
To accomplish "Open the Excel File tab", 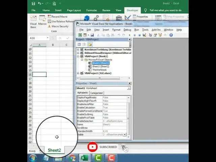I will coord(33,10).
